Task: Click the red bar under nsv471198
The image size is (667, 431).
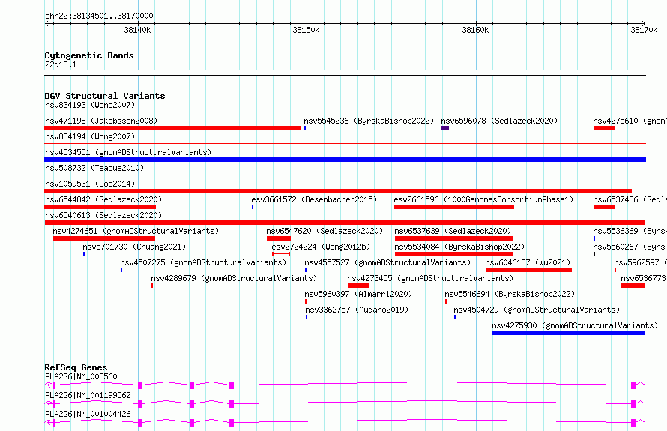Action: click(172, 128)
